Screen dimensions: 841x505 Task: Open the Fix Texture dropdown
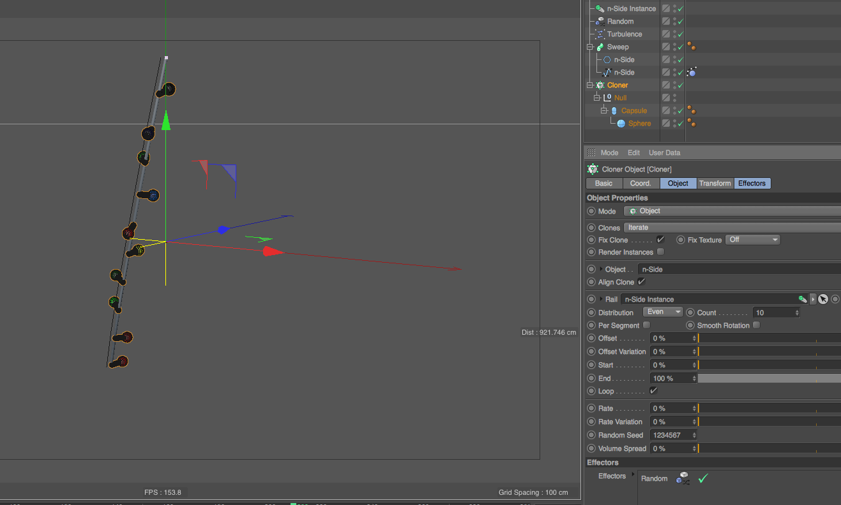pos(752,239)
